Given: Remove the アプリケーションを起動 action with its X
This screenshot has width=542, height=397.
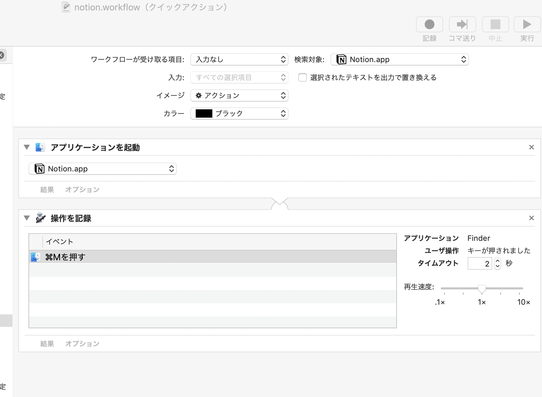Looking at the screenshot, I should coord(531,147).
